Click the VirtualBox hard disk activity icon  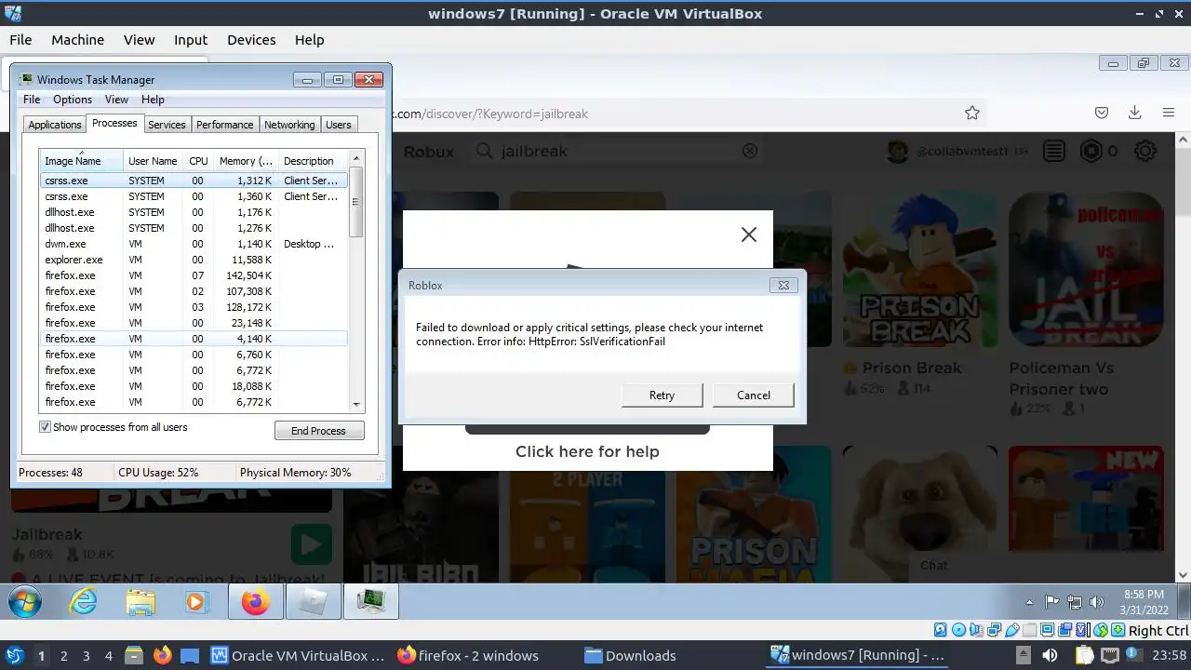[940, 630]
